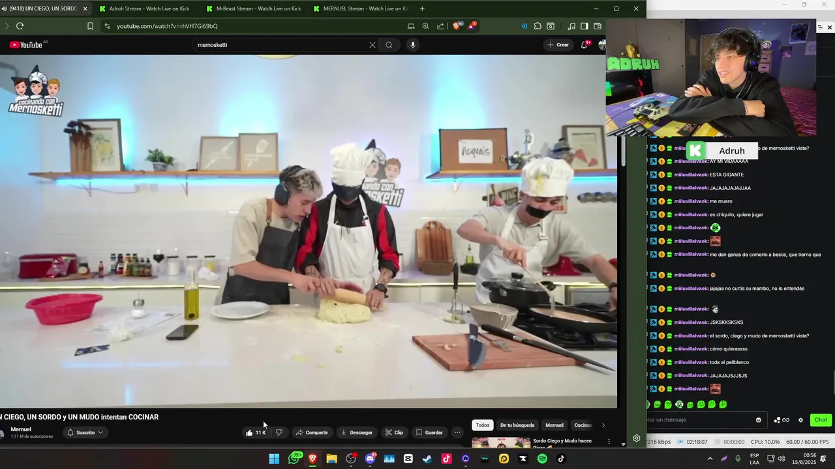Image resolution: width=835 pixels, height=469 pixels.
Task: Open Kick chat settings gear
Action: (800, 420)
